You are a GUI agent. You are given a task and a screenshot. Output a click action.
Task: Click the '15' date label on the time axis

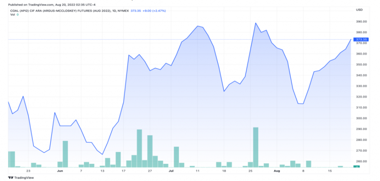point(330,171)
